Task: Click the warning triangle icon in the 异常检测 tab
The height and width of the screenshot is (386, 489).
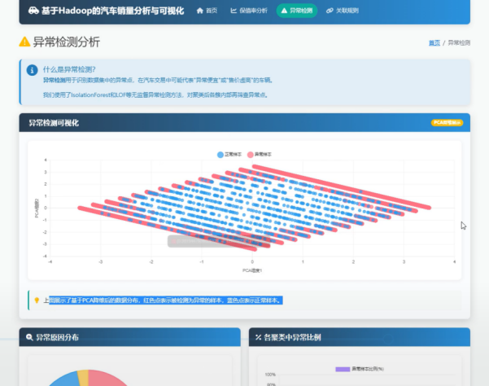Action: [x=284, y=11]
